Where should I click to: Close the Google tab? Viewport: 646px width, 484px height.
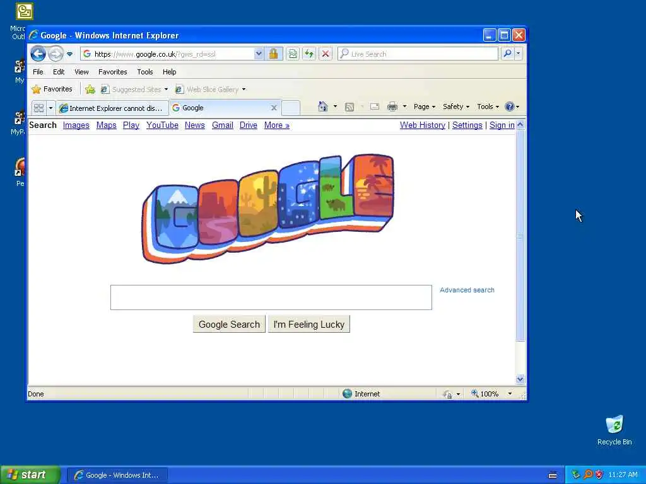coord(274,108)
